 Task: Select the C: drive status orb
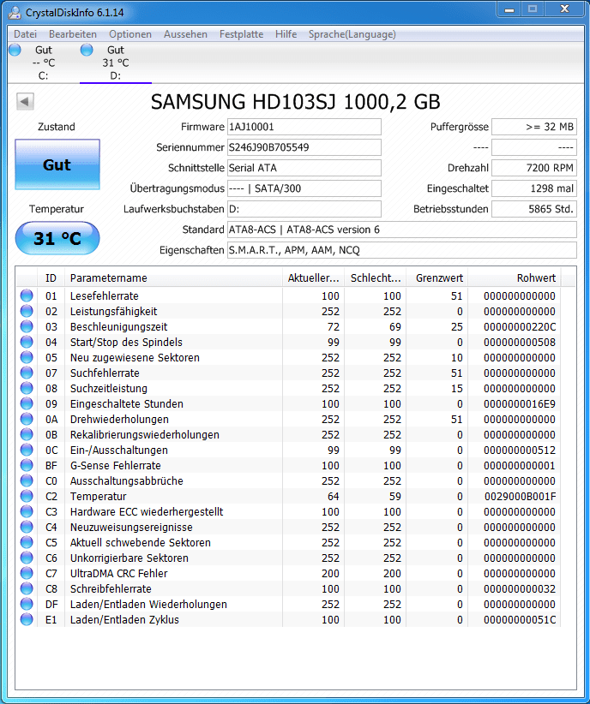pos(15,50)
